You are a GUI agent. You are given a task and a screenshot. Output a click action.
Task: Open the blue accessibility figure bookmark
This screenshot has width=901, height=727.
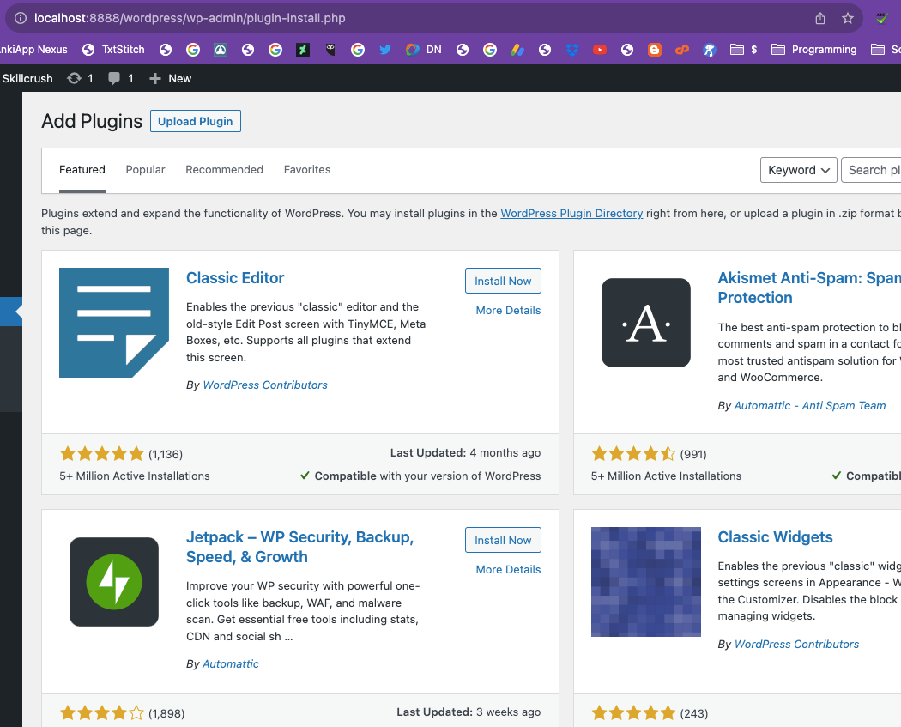pyautogui.click(x=710, y=50)
